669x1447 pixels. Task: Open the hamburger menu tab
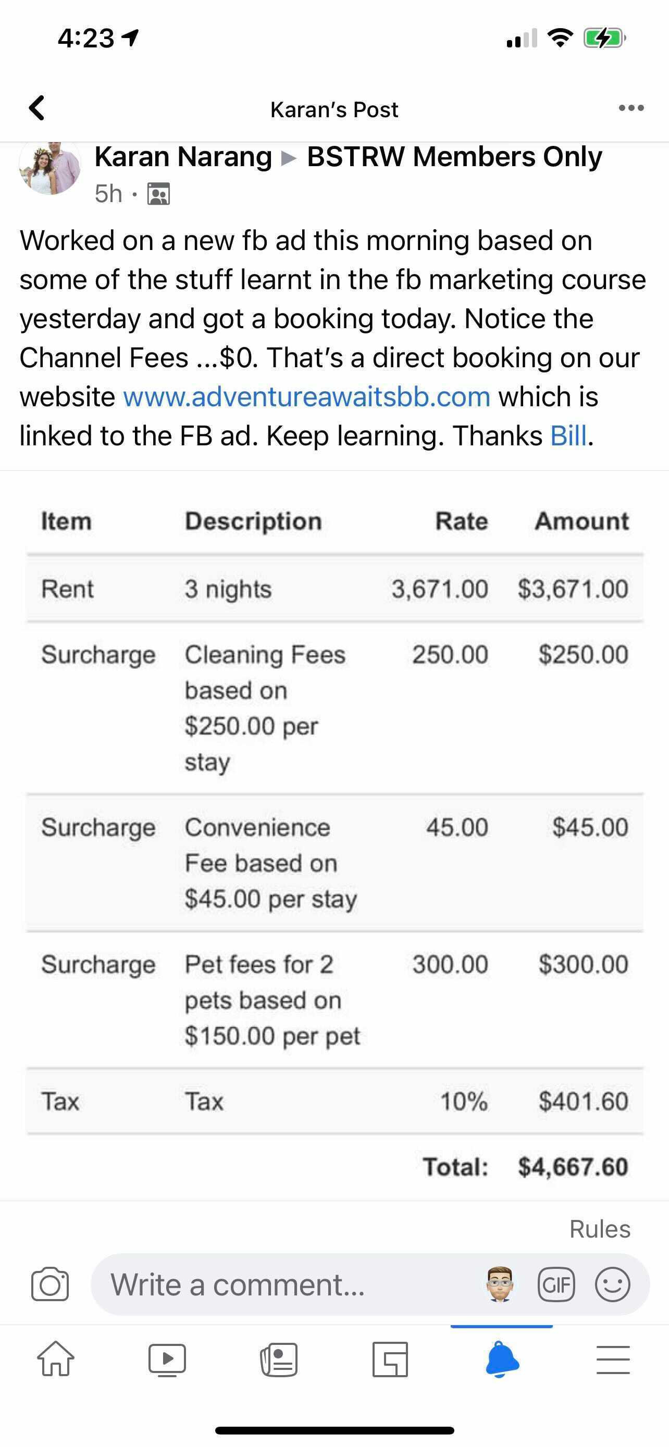613,1359
